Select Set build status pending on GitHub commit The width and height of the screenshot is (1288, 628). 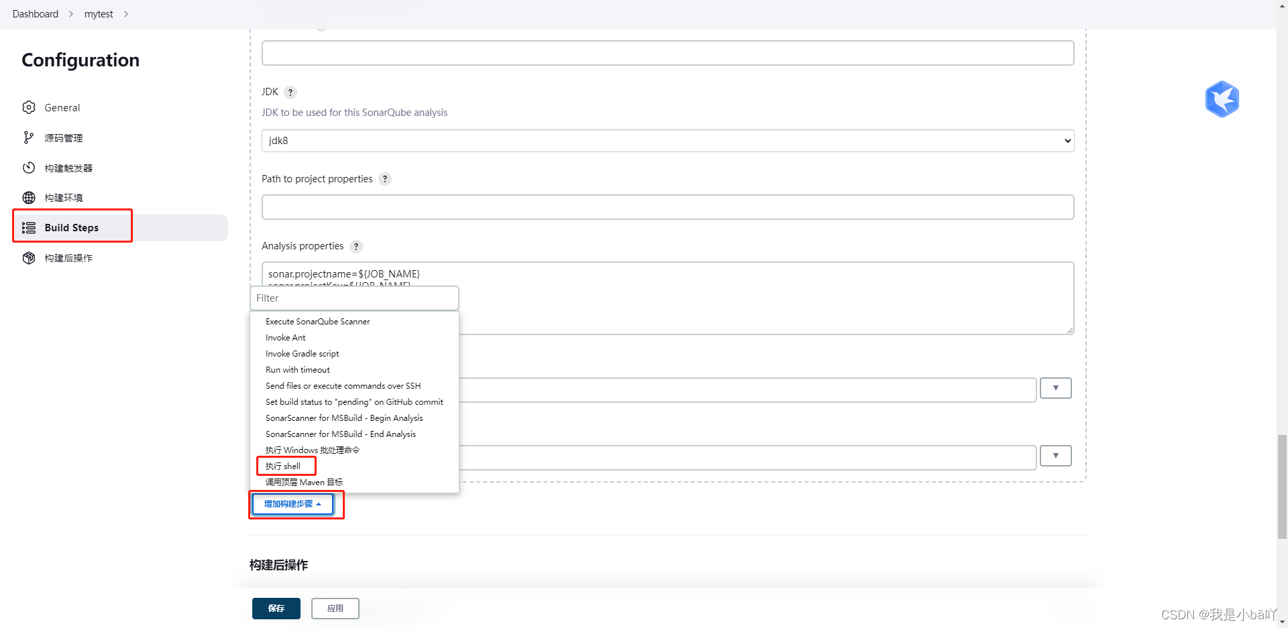pos(354,402)
